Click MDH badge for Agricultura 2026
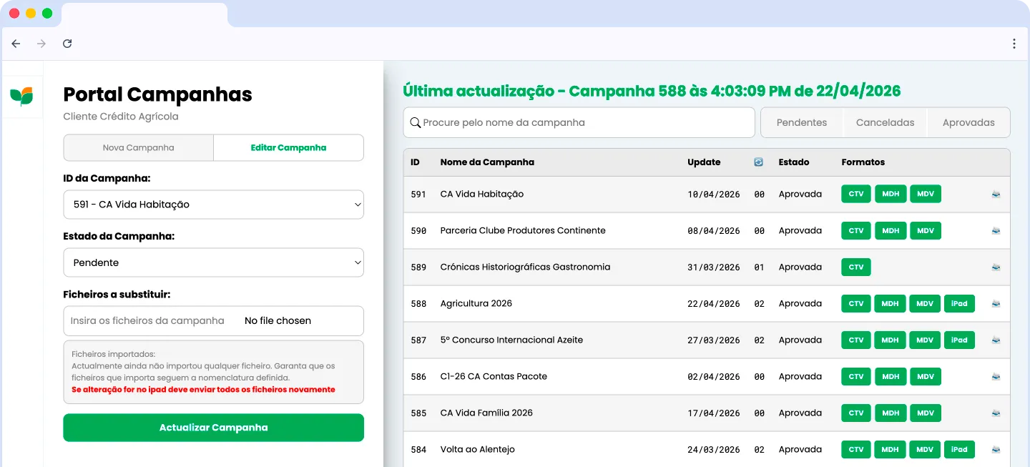 click(x=890, y=303)
